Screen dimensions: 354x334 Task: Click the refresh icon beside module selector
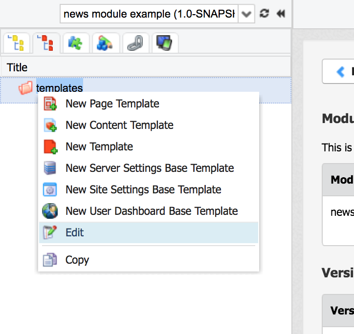click(265, 14)
